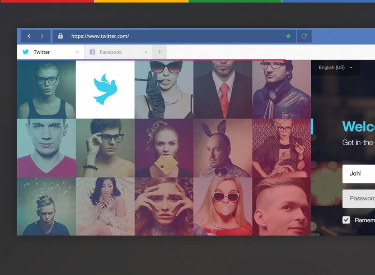This screenshot has width=375, height=275.
Task: Expand the English (US) language dropdown
Action: pyautogui.click(x=335, y=67)
